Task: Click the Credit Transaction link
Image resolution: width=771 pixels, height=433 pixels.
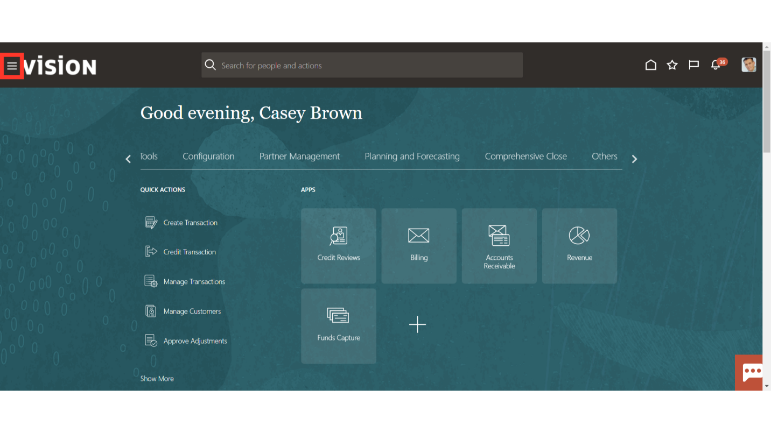Action: (x=190, y=252)
